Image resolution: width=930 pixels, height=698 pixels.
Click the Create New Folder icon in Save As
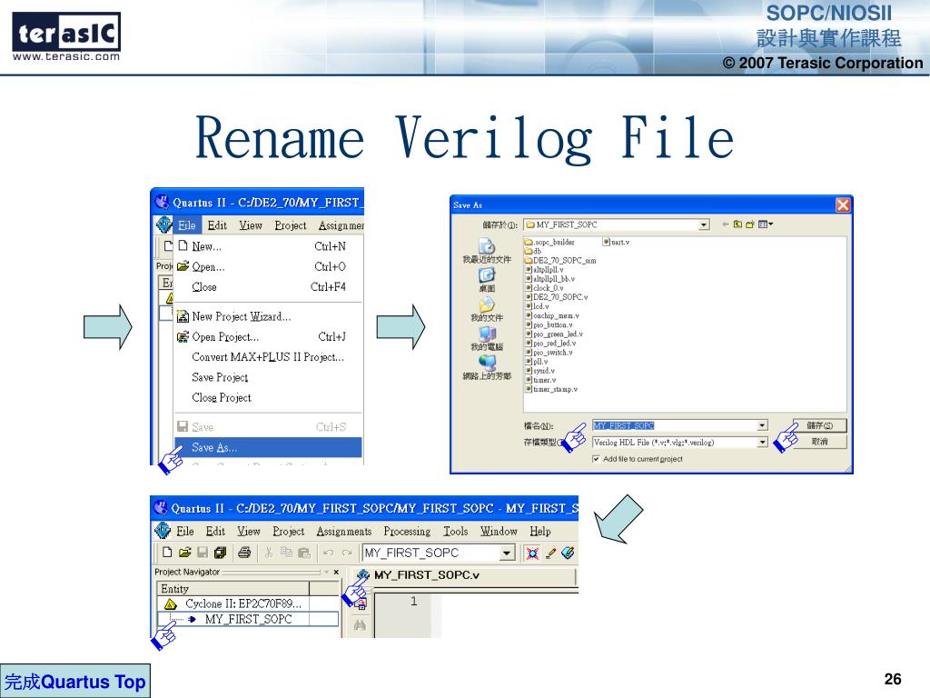(749, 224)
